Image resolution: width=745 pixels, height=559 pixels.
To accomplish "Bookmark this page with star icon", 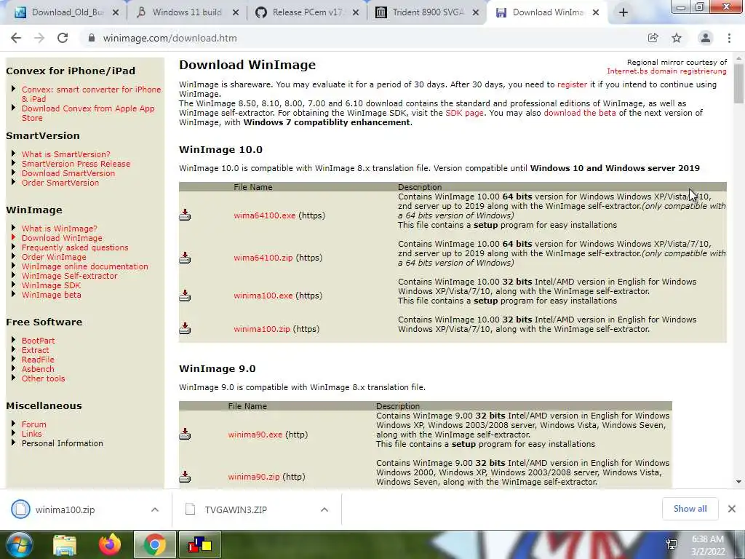I will pos(677,38).
